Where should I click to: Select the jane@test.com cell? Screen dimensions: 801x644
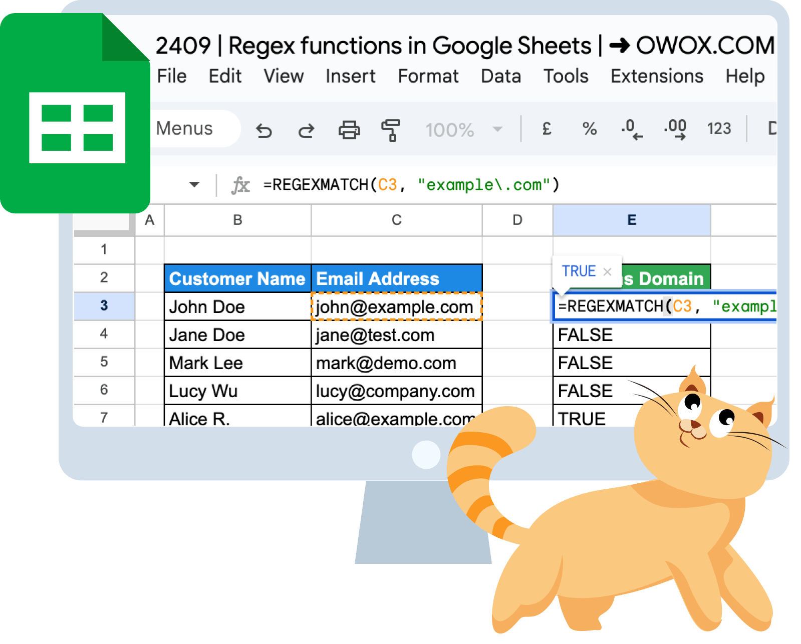pyautogui.click(x=396, y=335)
